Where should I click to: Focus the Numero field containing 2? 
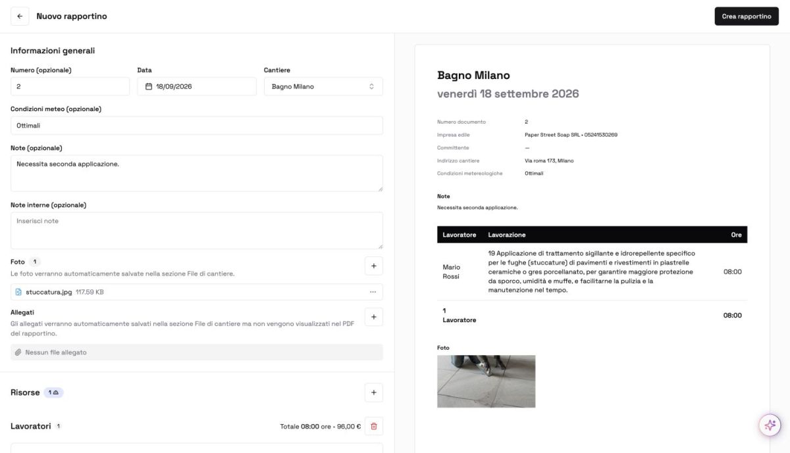pyautogui.click(x=70, y=87)
